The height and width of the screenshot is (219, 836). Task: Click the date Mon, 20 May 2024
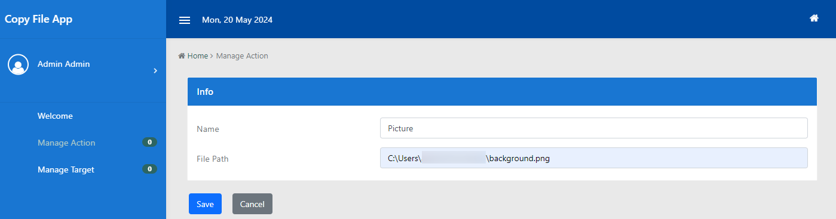coord(237,20)
